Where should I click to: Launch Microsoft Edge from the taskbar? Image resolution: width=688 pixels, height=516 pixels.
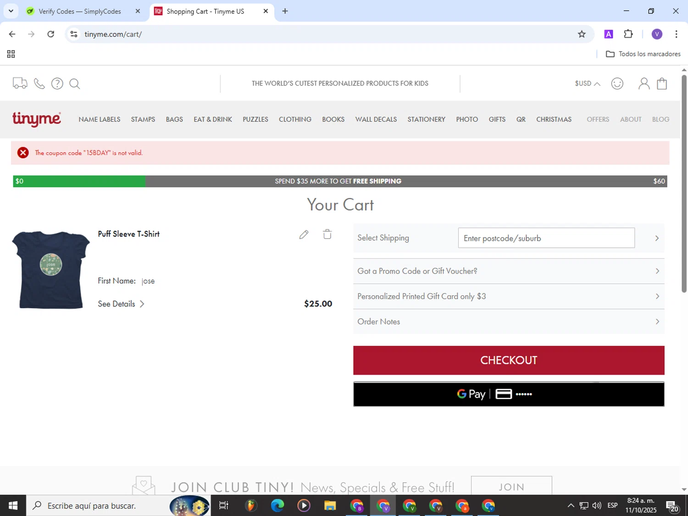(277, 505)
